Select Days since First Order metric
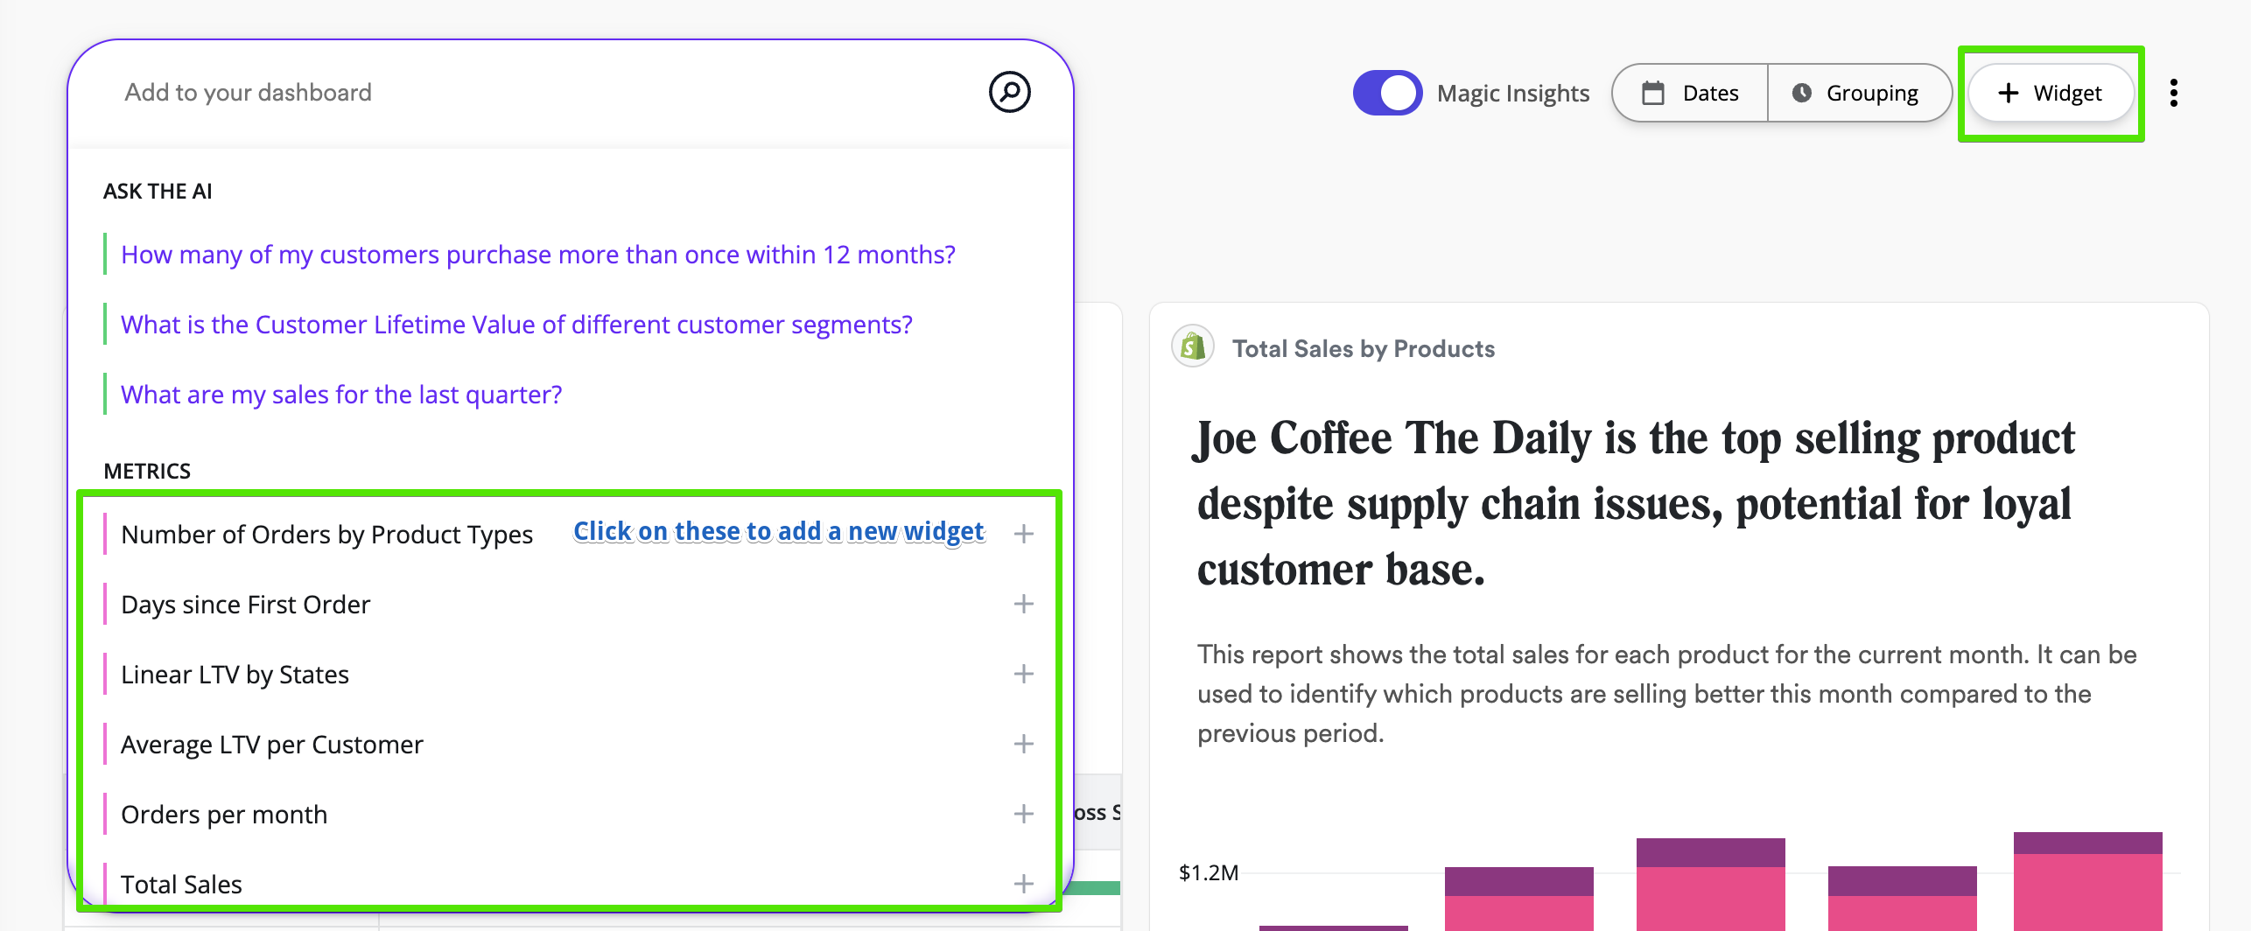 pyautogui.click(x=246, y=605)
